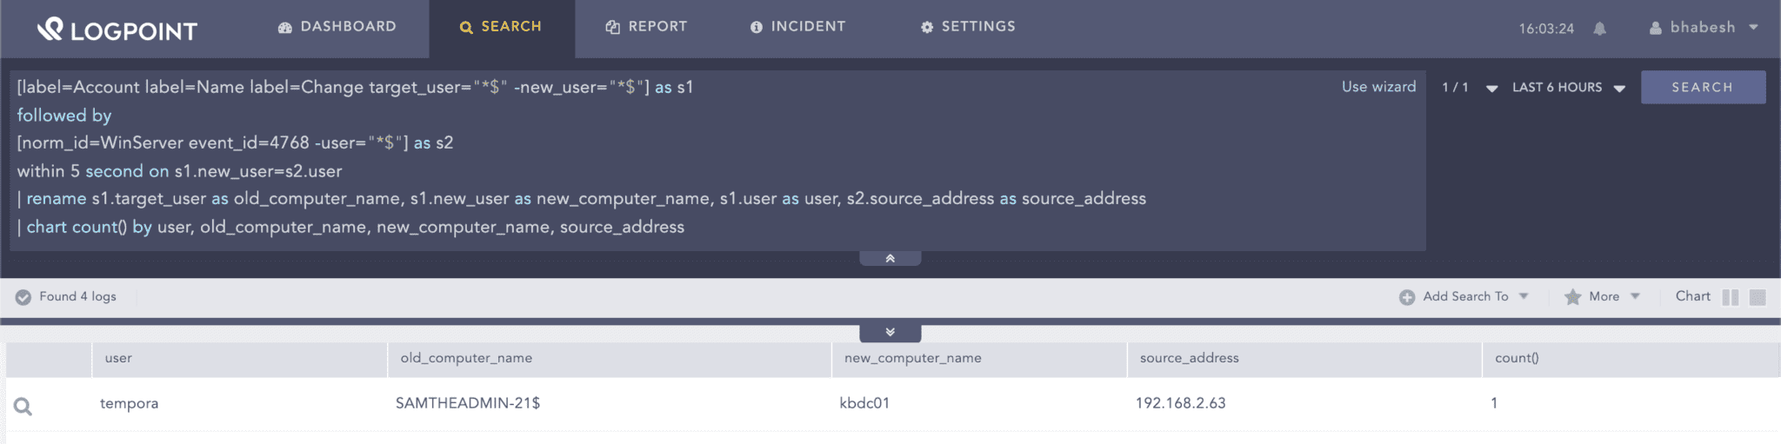Click the Found 4 logs checkmark icon

(x=23, y=297)
